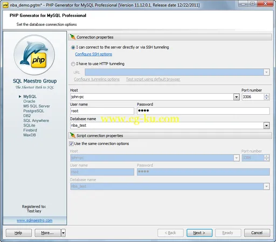Select the HTTP tunneling radio option
This screenshot has height=242, width=276.
pyautogui.click(x=73, y=64)
